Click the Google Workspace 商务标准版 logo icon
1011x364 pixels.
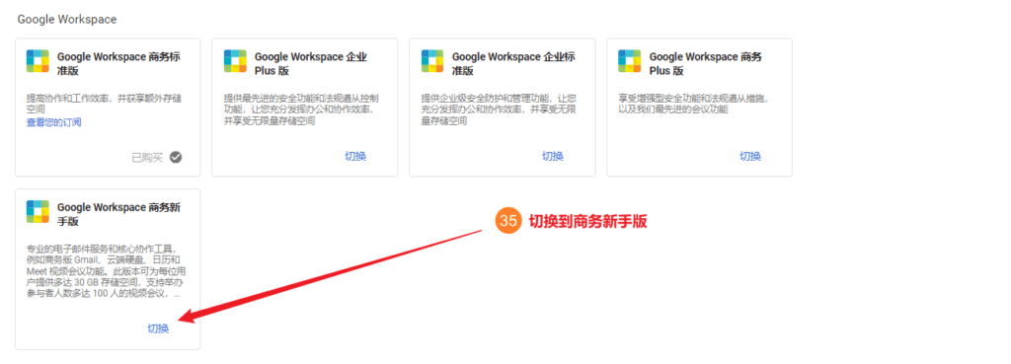click(39, 61)
